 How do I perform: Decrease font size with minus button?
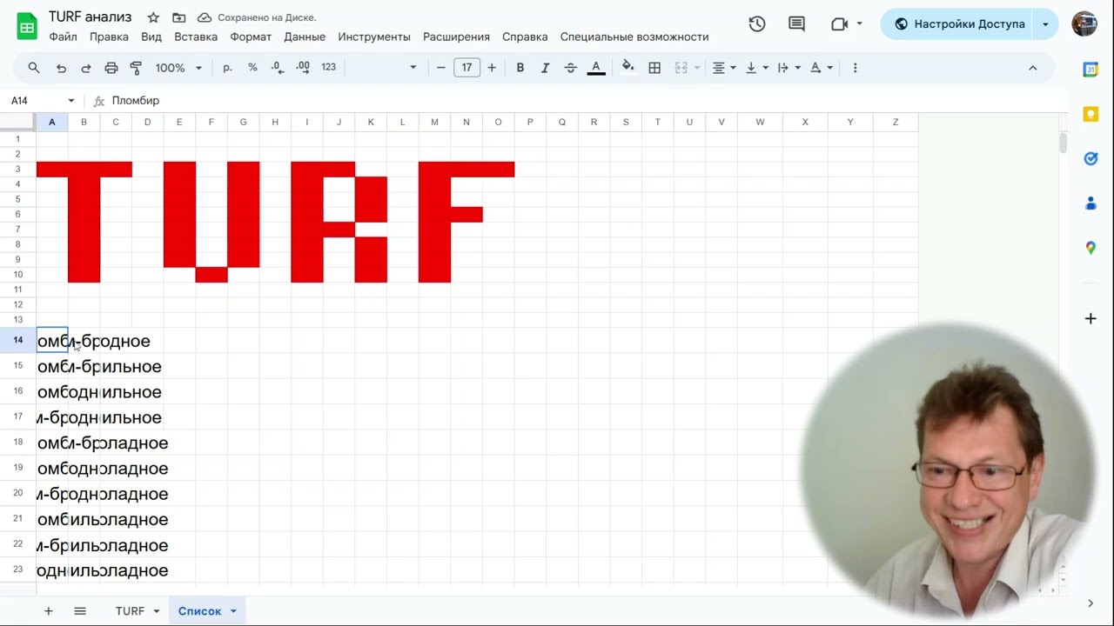[441, 67]
